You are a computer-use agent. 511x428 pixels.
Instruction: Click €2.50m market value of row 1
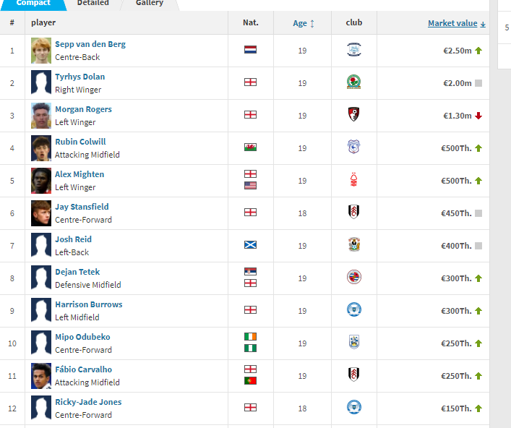tap(458, 51)
